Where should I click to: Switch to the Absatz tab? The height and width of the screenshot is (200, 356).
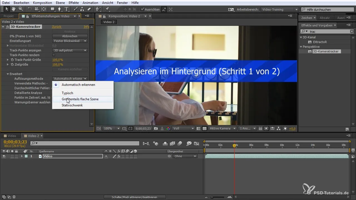[x=325, y=18]
